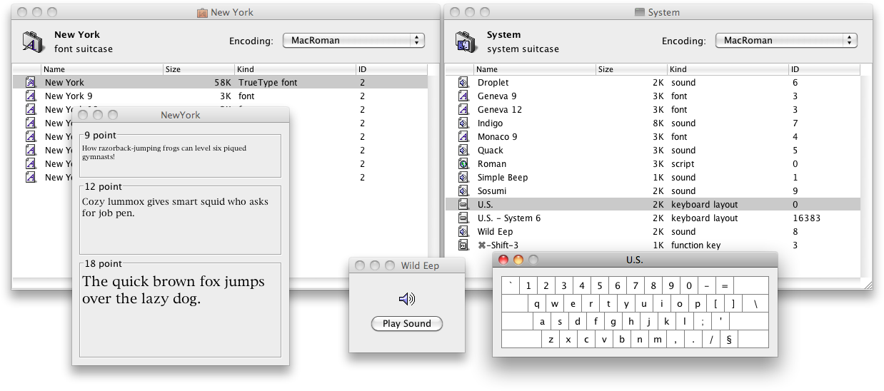
Task: Open Encoding dropdown in System window
Action: click(786, 41)
